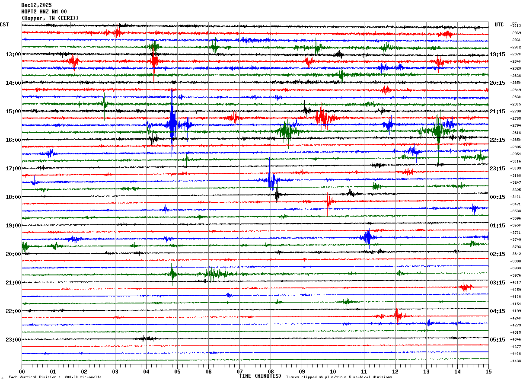Select minute 14 on the time axis
The height and width of the screenshot is (383, 523).
457,371
